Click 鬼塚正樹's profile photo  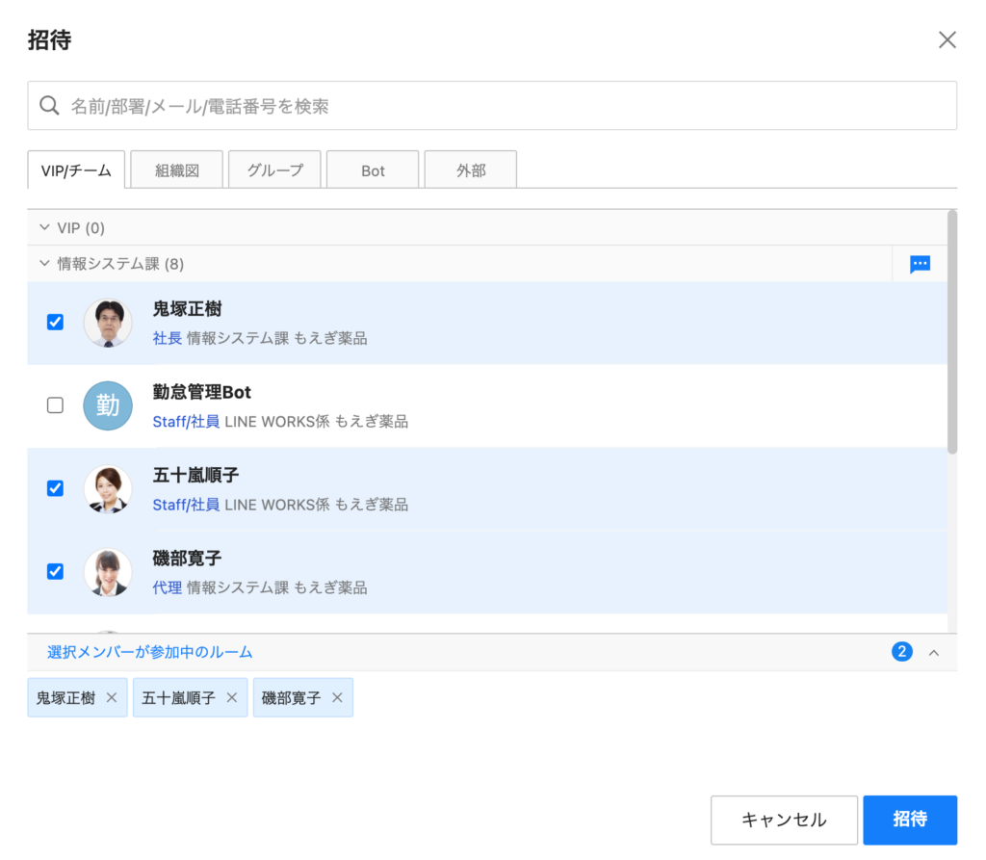(108, 323)
